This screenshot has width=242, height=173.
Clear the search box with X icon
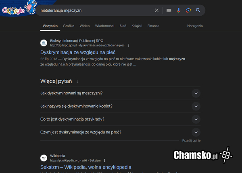(157, 10)
